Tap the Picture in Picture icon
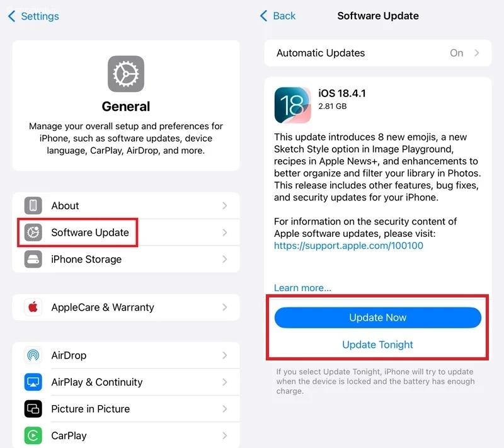This screenshot has height=448, width=504. tap(33, 409)
